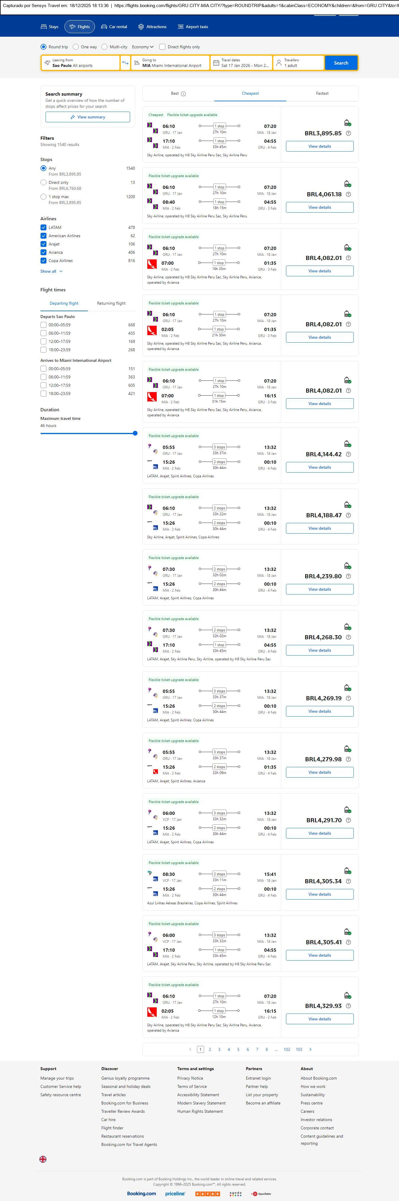This screenshot has height=1201, width=399.
Task: Click the luggage icon above BRL4,061.18 price
Action: click(347, 184)
